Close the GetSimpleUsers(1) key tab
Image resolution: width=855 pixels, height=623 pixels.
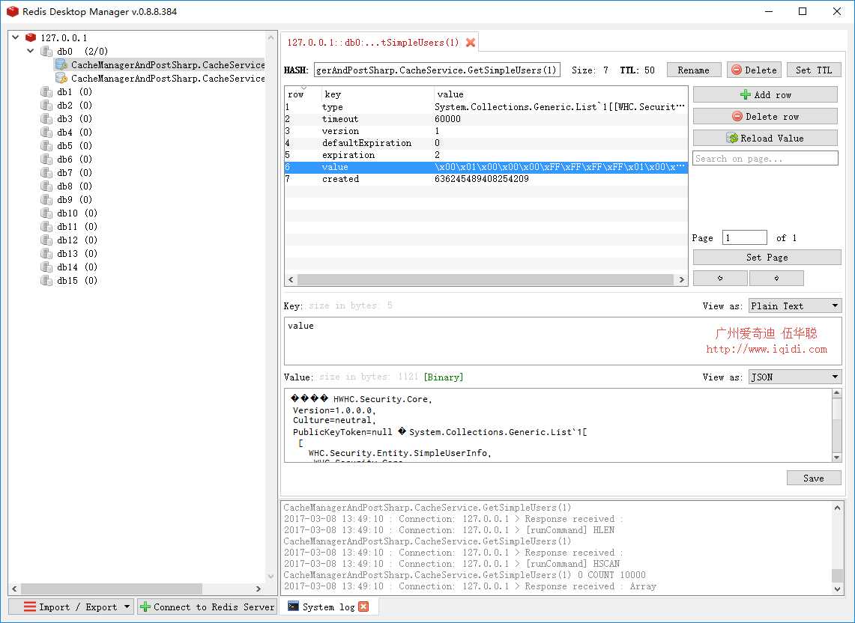471,43
